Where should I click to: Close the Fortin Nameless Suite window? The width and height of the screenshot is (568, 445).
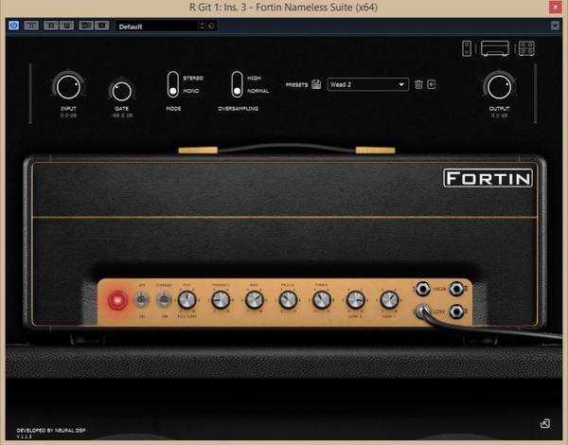(x=555, y=7)
